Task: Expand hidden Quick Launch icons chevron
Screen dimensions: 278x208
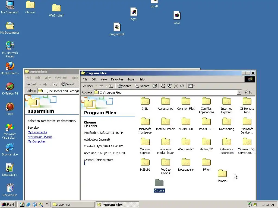Action: pos(47,204)
